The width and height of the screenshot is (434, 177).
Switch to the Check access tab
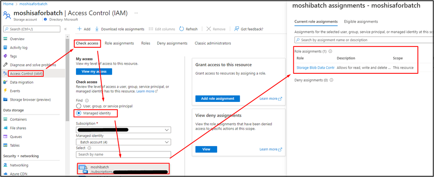[x=87, y=43]
